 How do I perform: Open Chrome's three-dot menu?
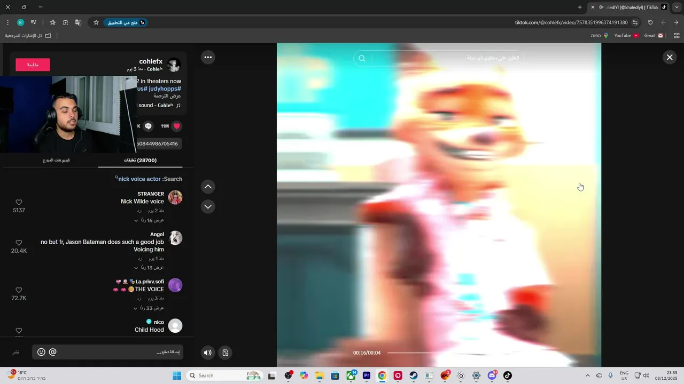7,22
